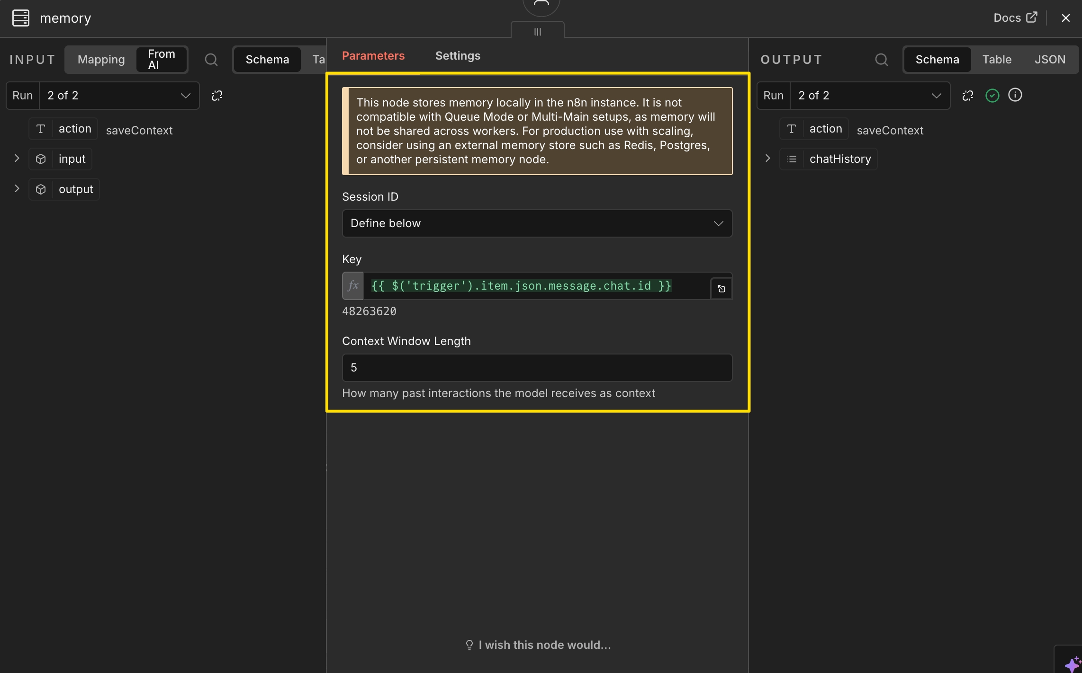Select Schema view in output panel
The image size is (1082, 673).
pyautogui.click(x=937, y=60)
